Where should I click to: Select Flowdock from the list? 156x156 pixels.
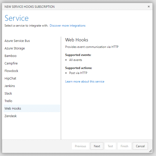pyautogui.click(x=32, y=71)
